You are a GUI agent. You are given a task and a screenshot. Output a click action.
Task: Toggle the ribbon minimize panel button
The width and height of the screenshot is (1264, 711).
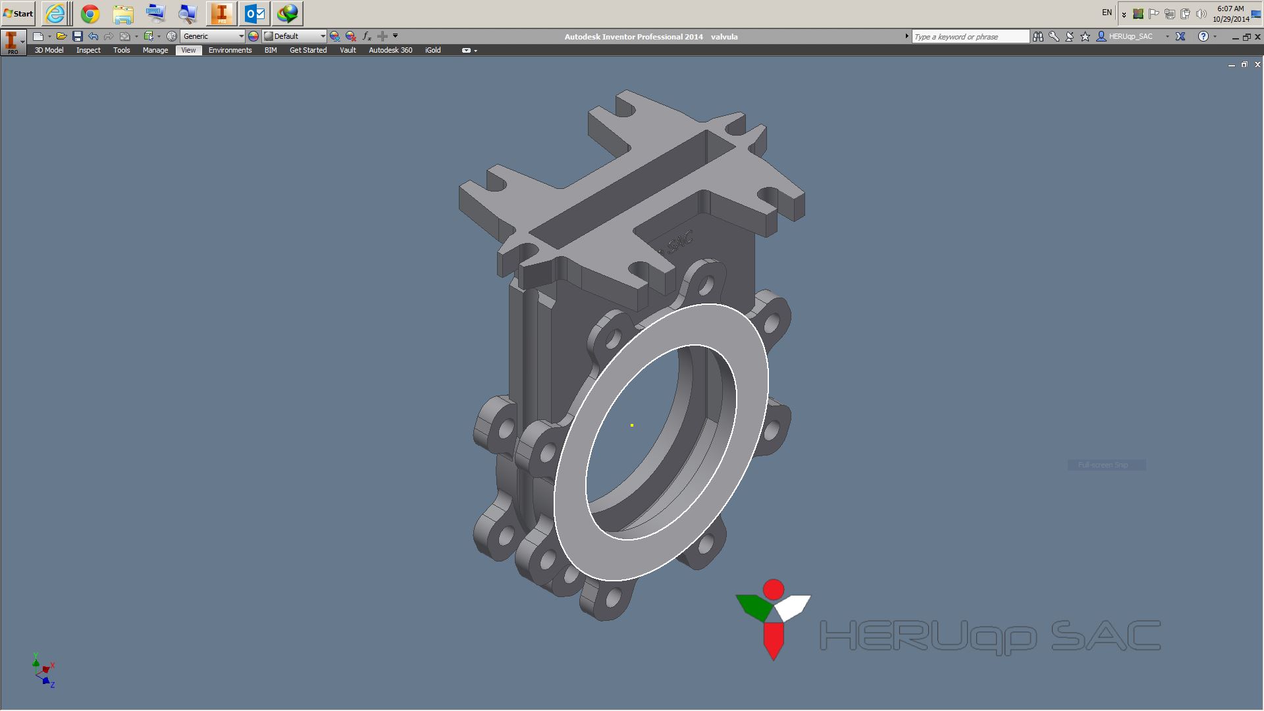(x=466, y=50)
